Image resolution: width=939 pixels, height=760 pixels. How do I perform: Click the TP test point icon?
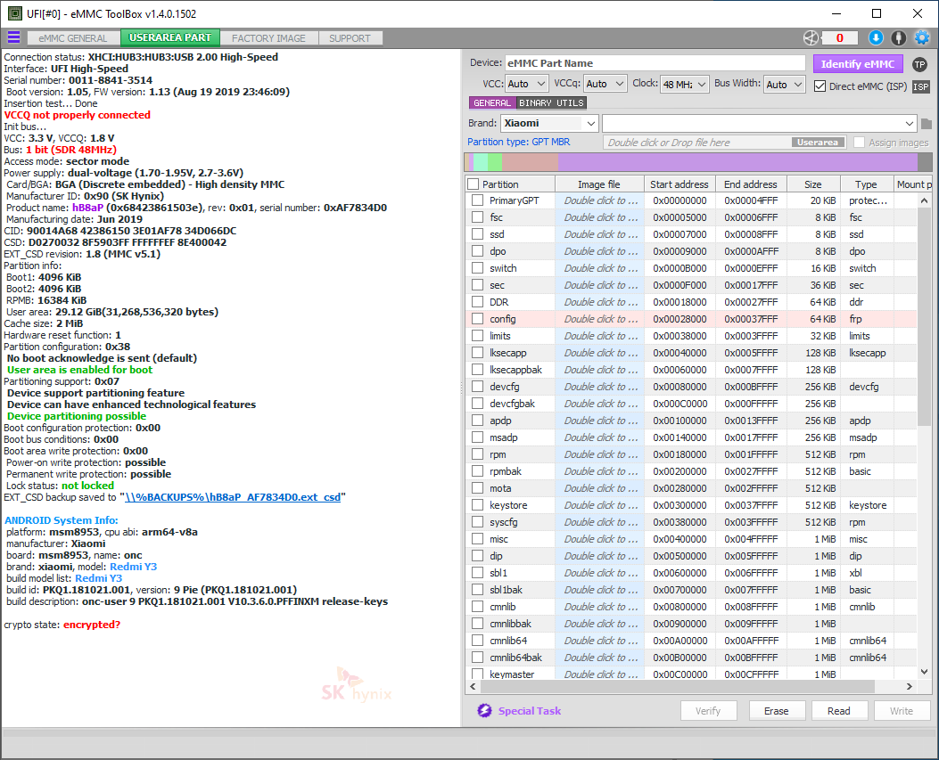pyautogui.click(x=920, y=65)
